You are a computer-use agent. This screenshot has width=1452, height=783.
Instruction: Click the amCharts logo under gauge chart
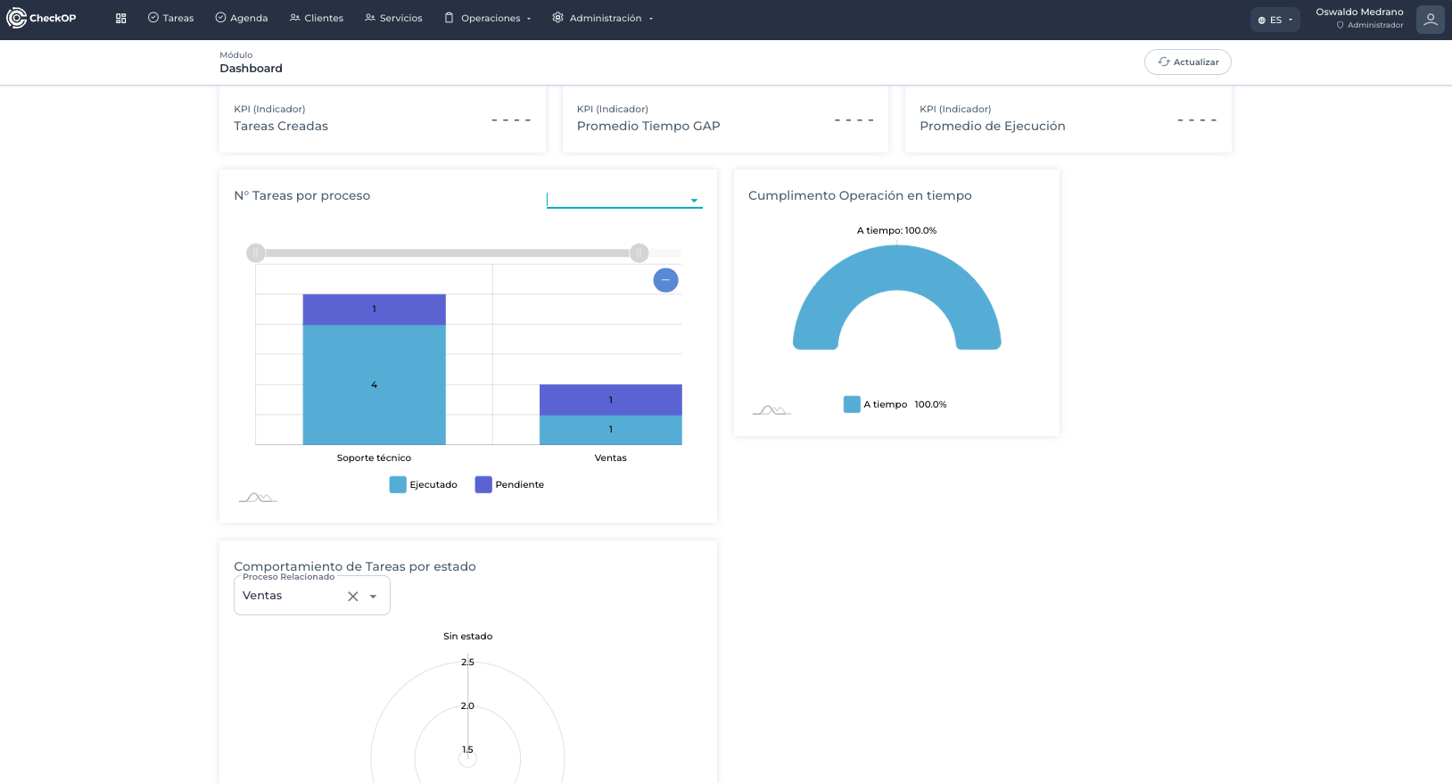coord(771,409)
